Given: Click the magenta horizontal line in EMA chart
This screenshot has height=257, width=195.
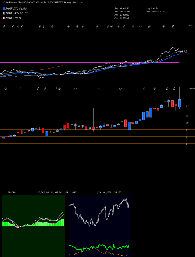Looking at the screenshot, I should click(x=90, y=62).
